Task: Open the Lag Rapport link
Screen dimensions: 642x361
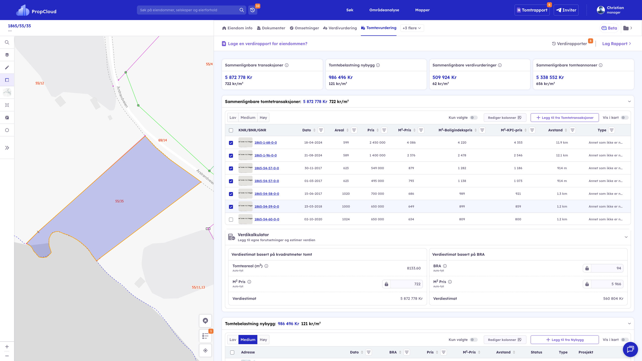Action: click(x=616, y=44)
